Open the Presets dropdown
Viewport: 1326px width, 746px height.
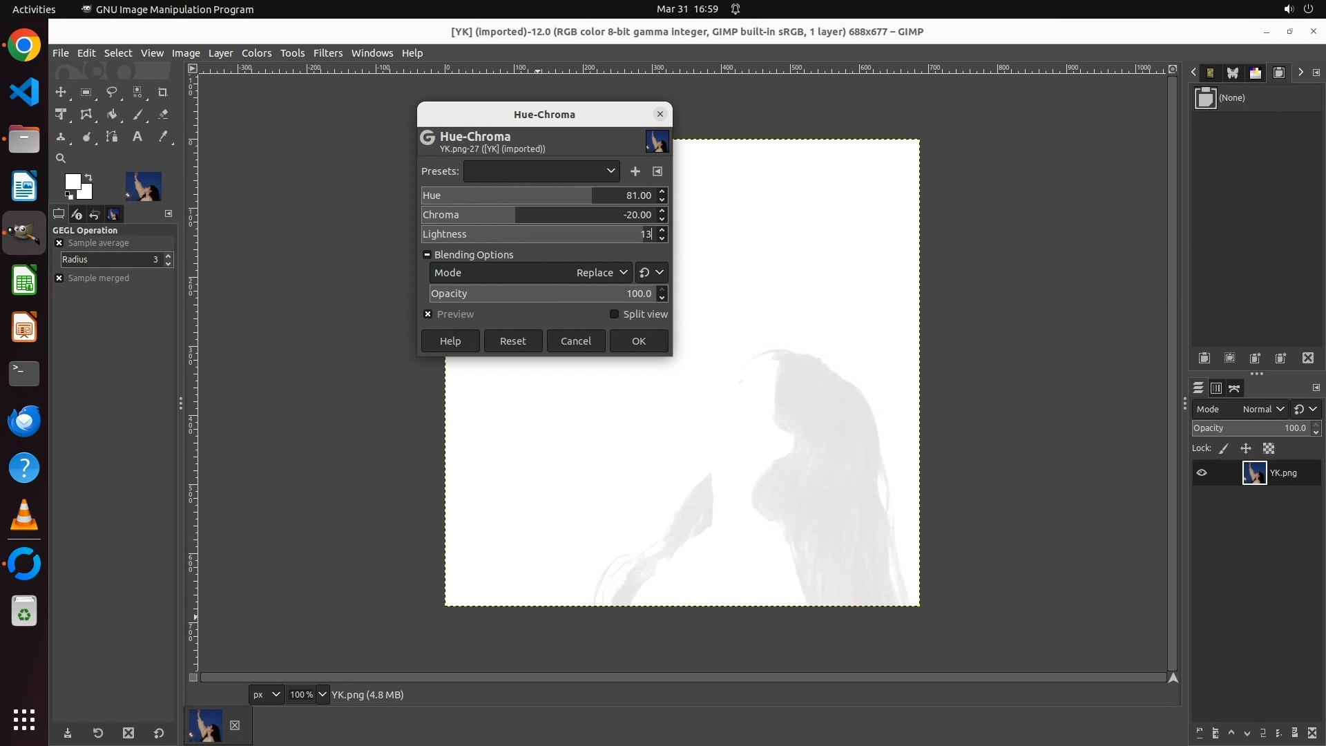tap(541, 171)
